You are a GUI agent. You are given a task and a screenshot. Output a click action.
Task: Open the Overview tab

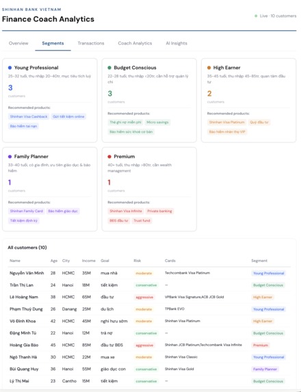tap(18, 43)
